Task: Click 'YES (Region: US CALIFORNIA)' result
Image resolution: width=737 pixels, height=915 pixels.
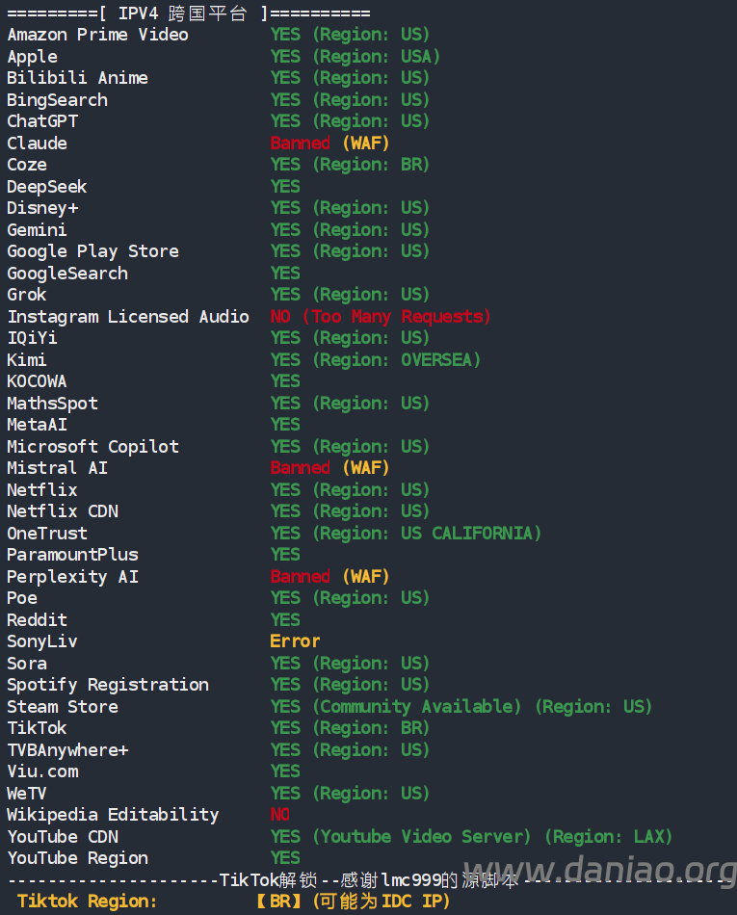Action: tap(407, 534)
